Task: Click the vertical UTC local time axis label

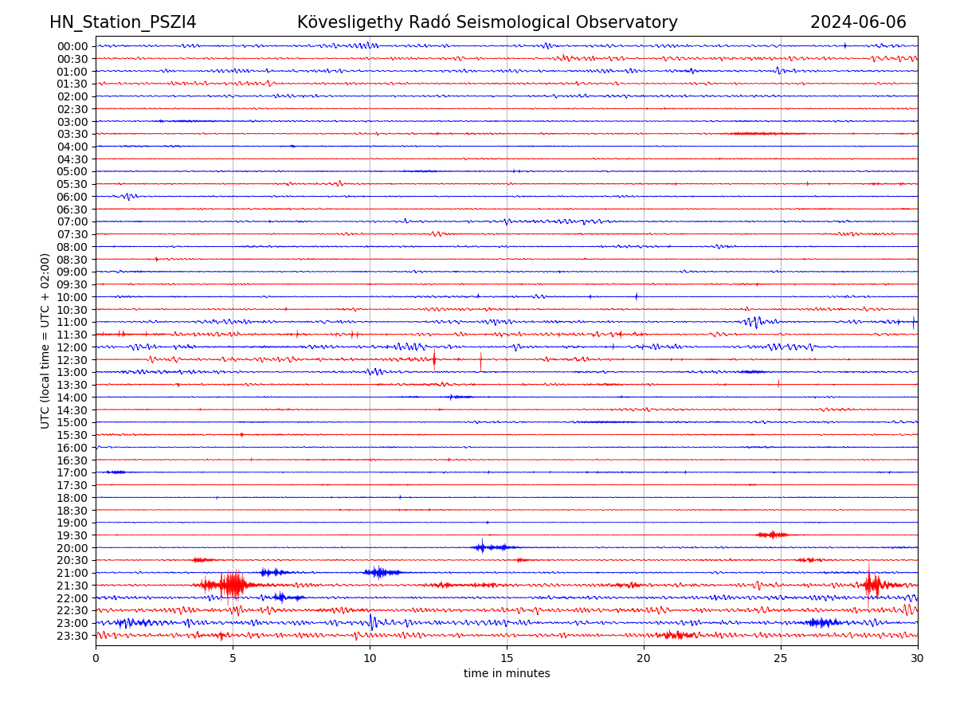Action: tap(45, 341)
